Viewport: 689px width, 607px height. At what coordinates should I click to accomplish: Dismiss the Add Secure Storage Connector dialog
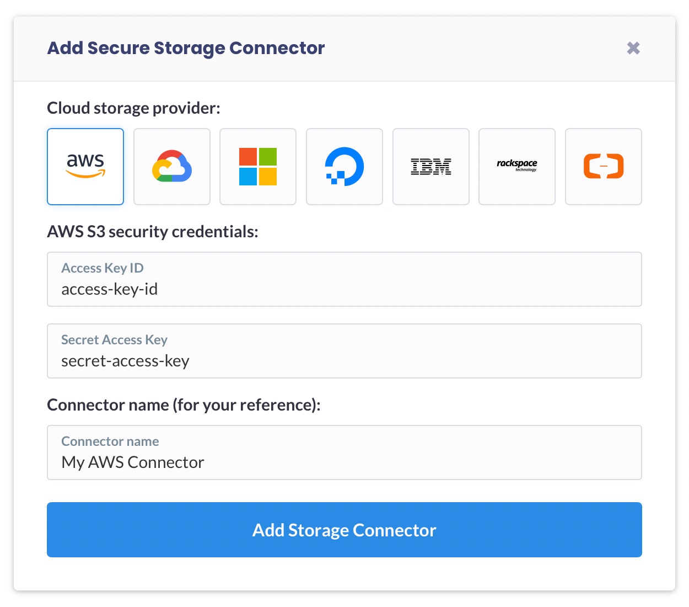point(633,48)
